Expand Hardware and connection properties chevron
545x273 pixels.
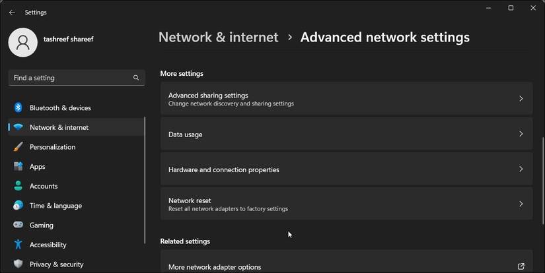[521, 169]
